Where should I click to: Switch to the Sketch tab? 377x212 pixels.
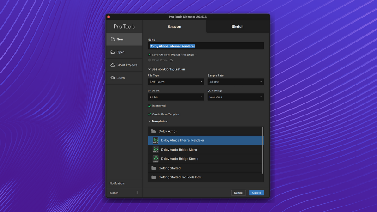click(x=237, y=26)
